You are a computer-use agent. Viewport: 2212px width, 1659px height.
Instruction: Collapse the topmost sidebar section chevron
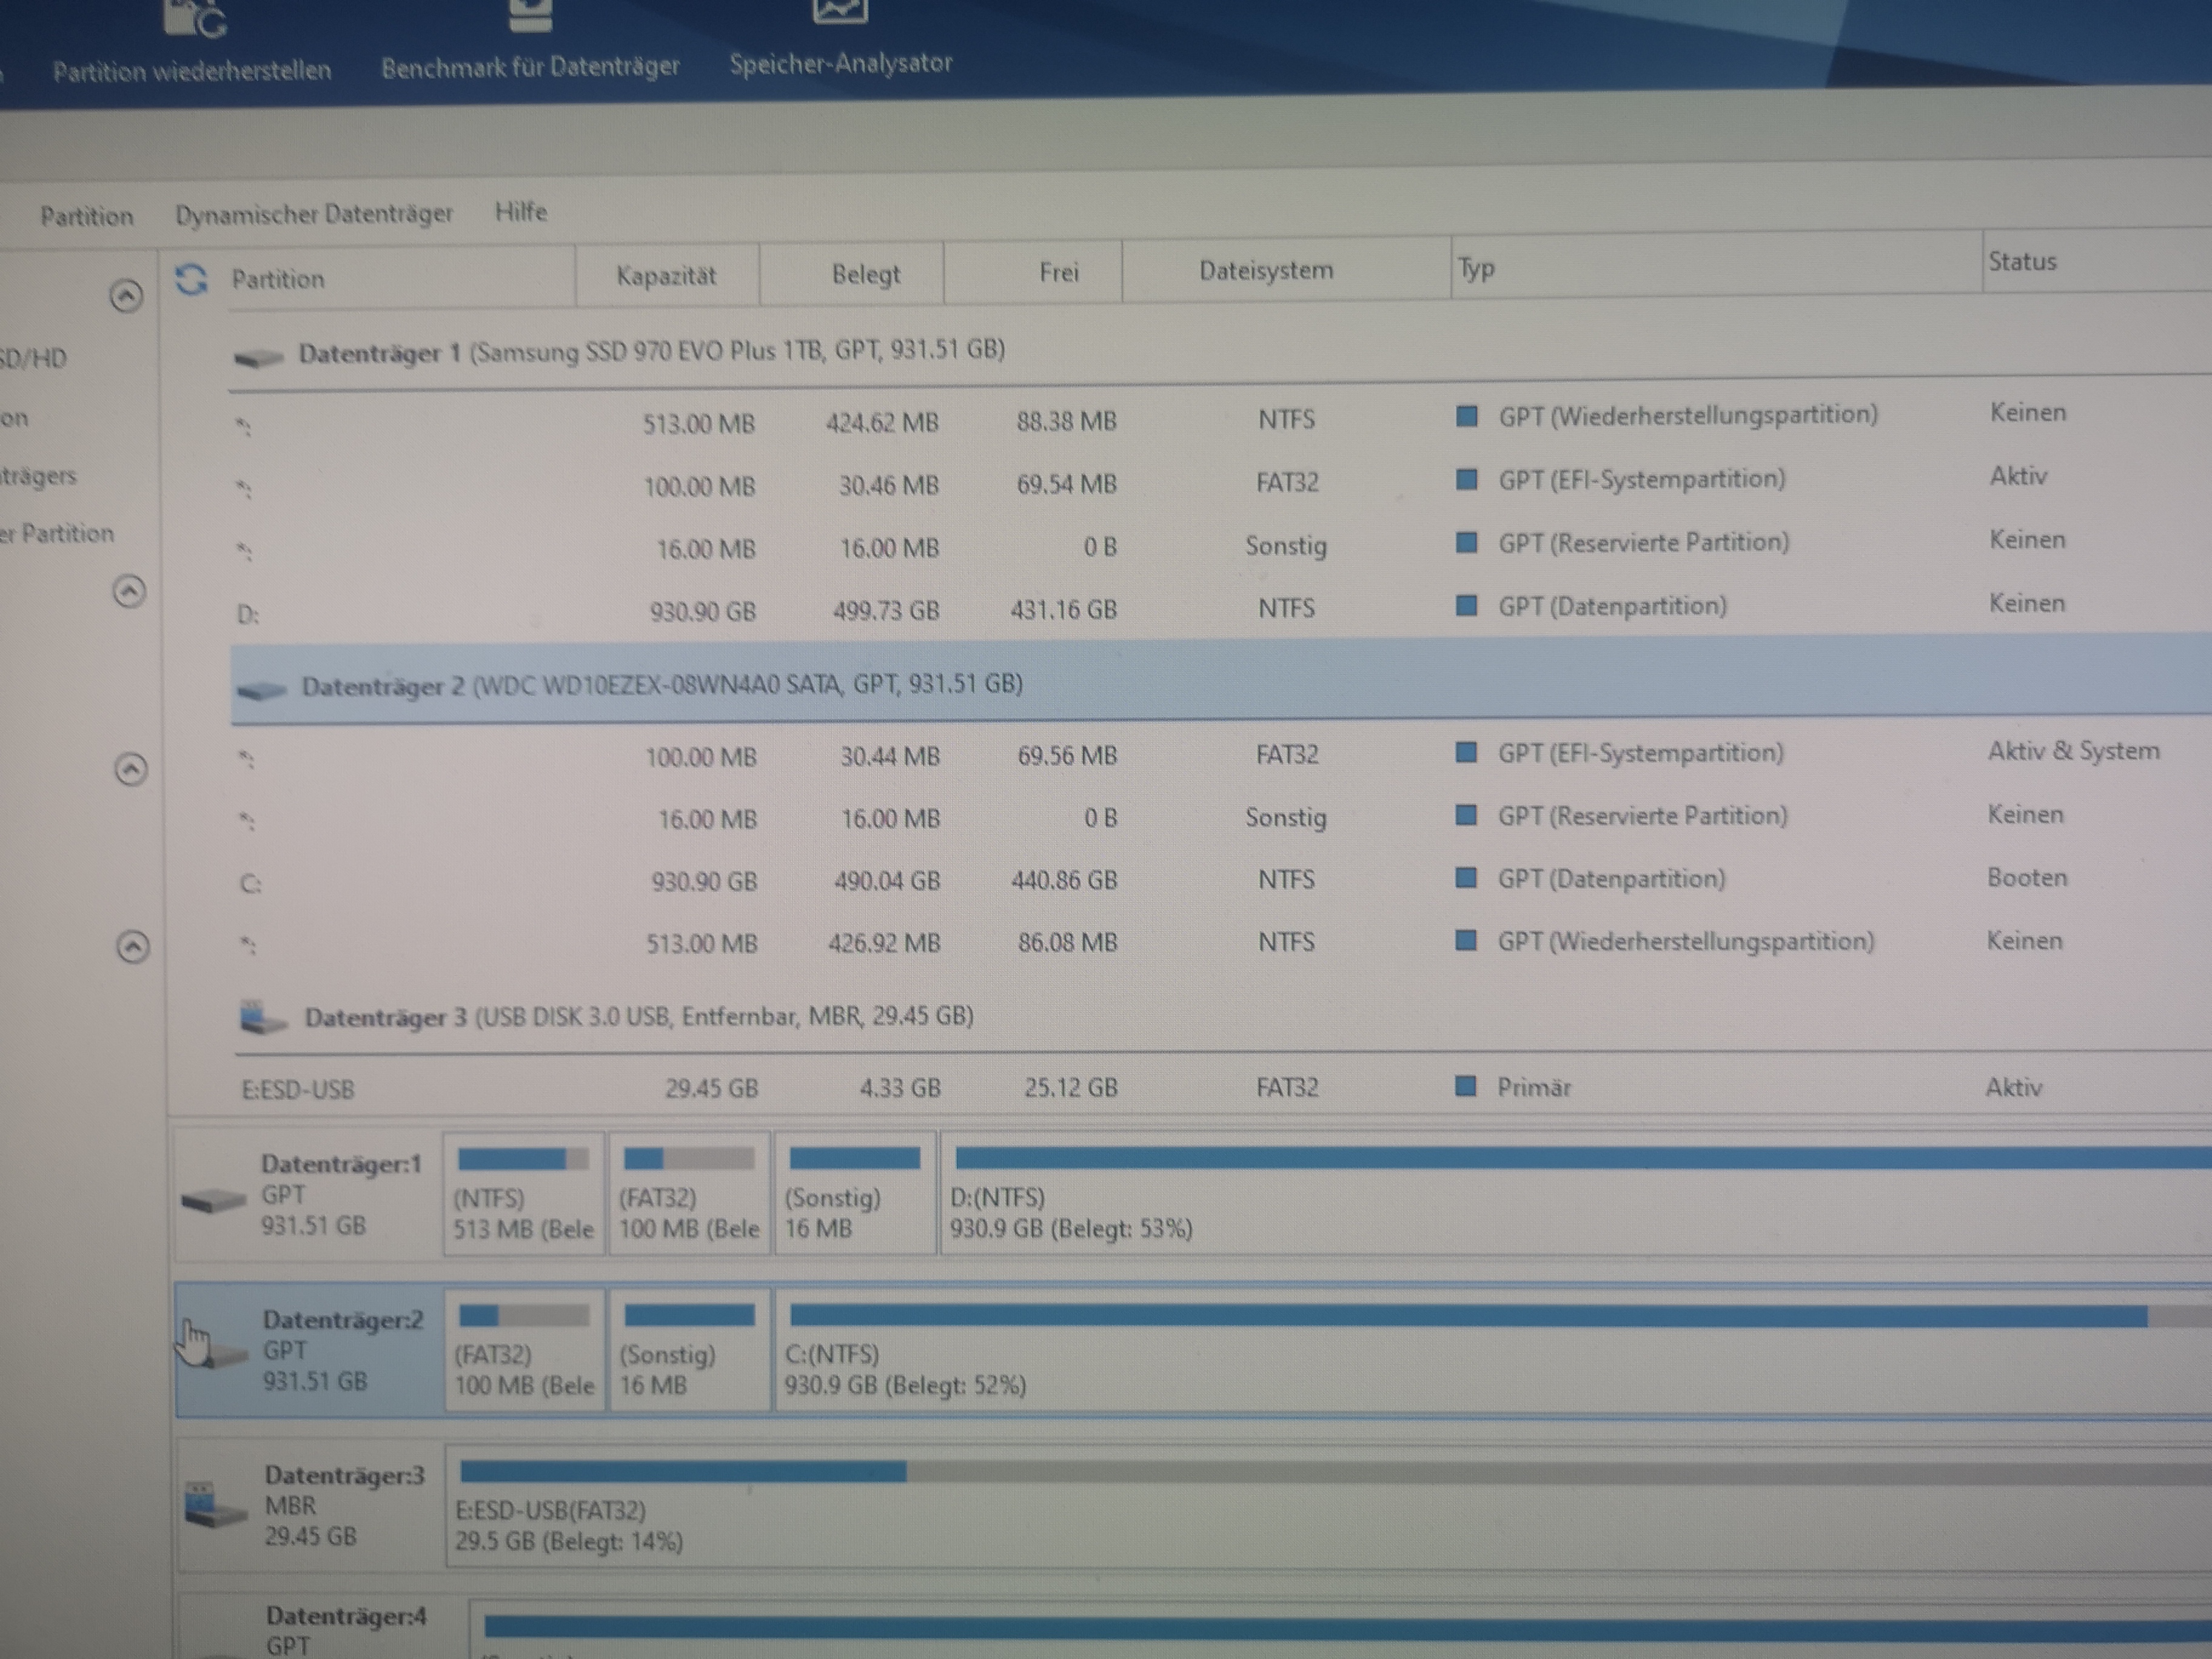pyautogui.click(x=126, y=296)
